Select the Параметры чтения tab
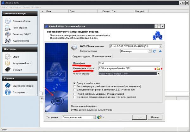190x132 pixels. click(x=102, y=56)
